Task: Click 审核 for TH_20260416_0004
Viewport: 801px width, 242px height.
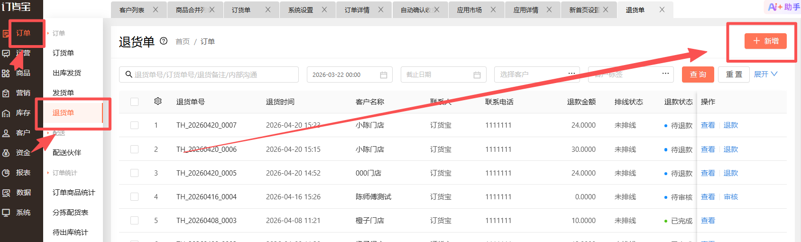Action: (x=731, y=196)
